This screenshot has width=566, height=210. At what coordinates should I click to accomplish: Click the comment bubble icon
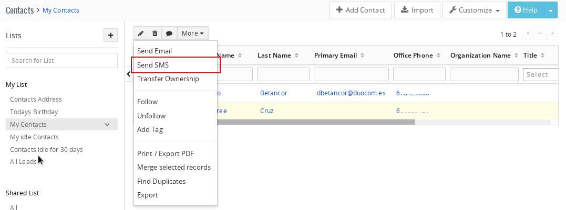pyautogui.click(x=169, y=34)
